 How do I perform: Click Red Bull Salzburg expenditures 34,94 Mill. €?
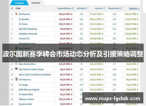tap(66, 29)
